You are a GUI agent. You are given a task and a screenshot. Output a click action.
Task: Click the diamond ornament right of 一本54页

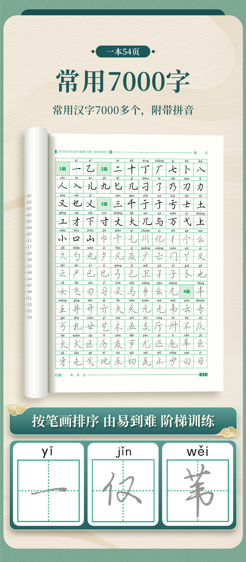(154, 52)
